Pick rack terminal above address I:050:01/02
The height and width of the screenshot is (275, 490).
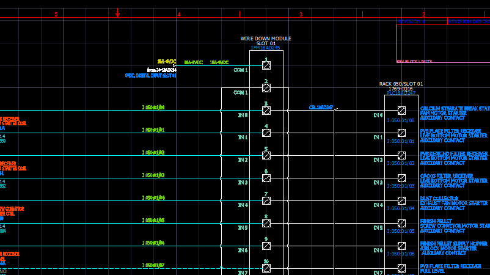401,155
